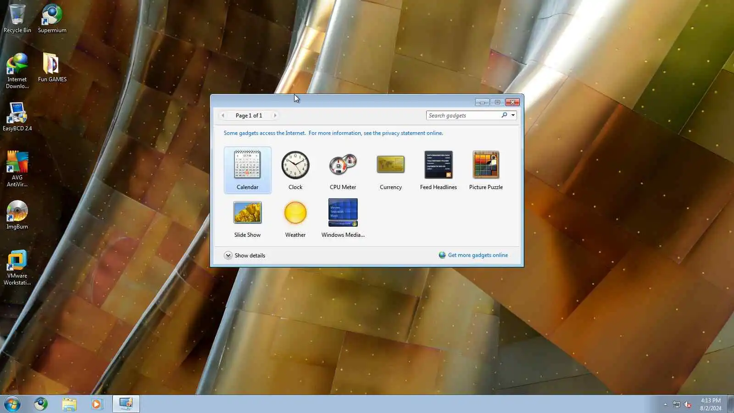Select the Weather gadget
The height and width of the screenshot is (413, 734).
click(295, 218)
